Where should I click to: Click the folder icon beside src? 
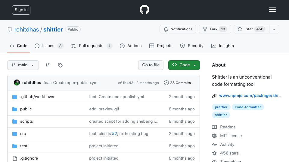point(15,134)
